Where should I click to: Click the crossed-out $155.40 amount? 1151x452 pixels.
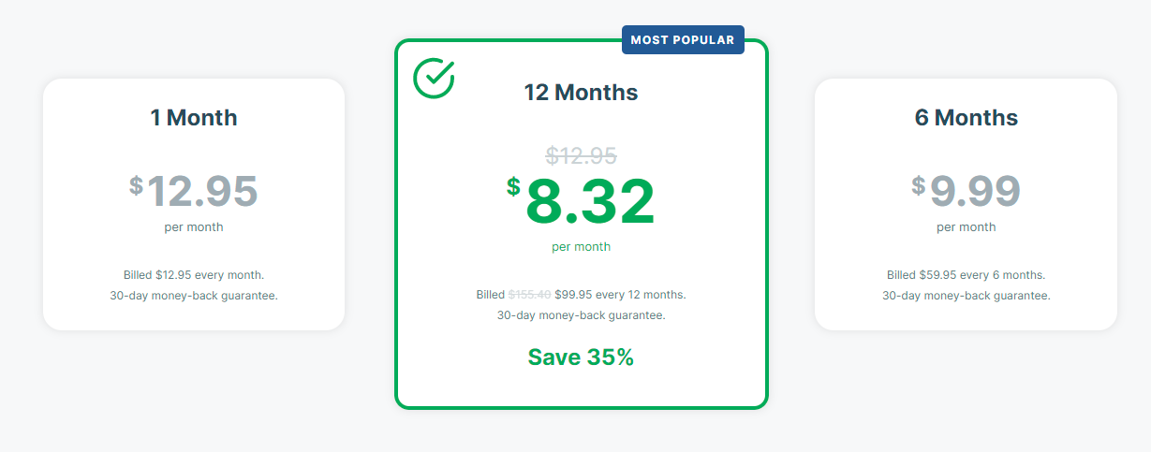click(x=529, y=295)
